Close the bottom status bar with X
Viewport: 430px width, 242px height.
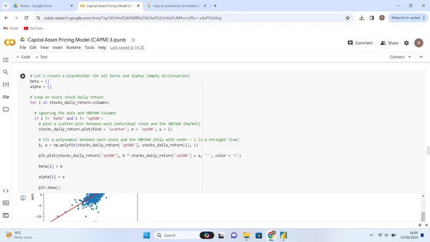(x=427, y=225)
